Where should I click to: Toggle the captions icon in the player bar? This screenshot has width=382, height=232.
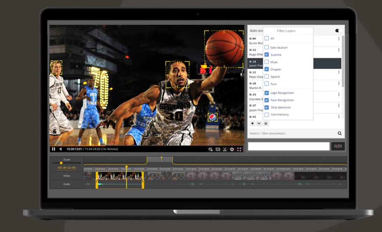coord(218,149)
